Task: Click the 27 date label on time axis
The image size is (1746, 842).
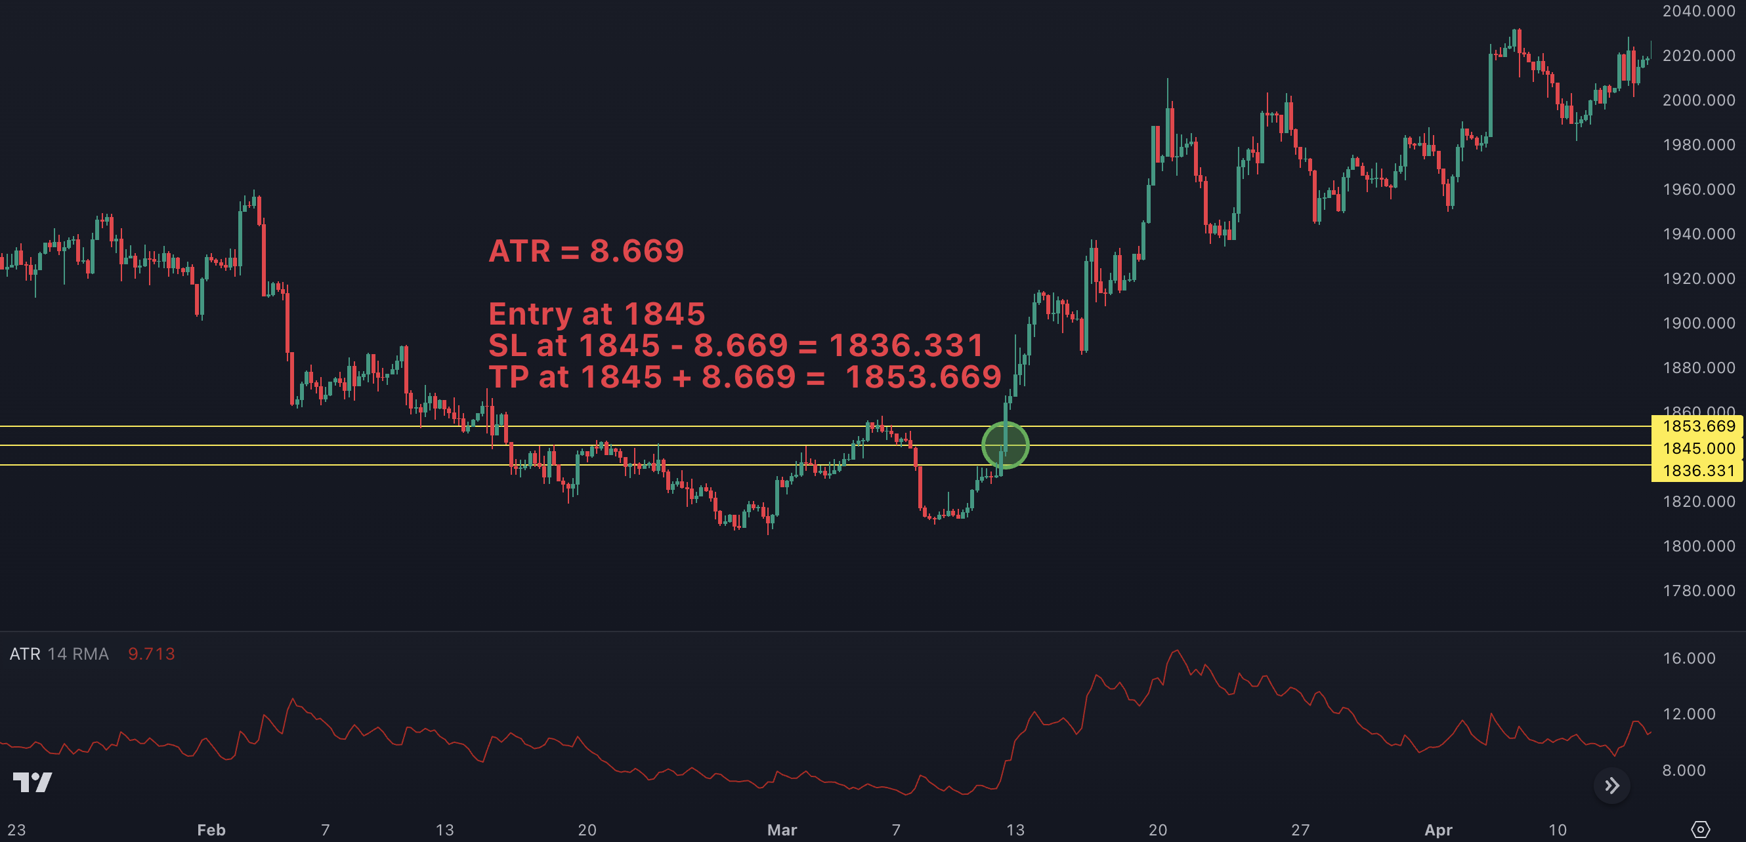Action: (x=1300, y=830)
